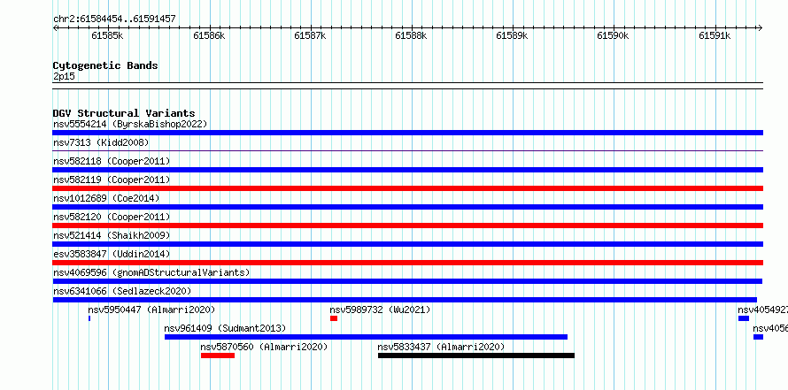Select the red bar for nsv5870560
The image size is (788, 390).
point(218,356)
